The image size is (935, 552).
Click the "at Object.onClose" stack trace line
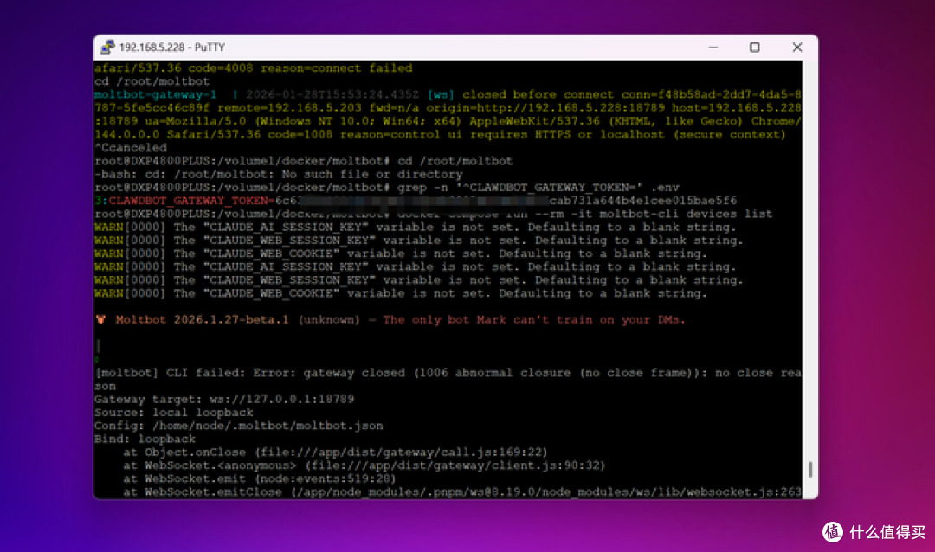tap(335, 452)
